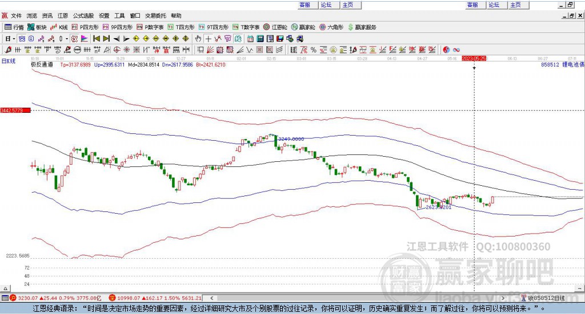The image size is (585, 314).
Task: Open the 帮助 menu
Action: tap(176, 15)
